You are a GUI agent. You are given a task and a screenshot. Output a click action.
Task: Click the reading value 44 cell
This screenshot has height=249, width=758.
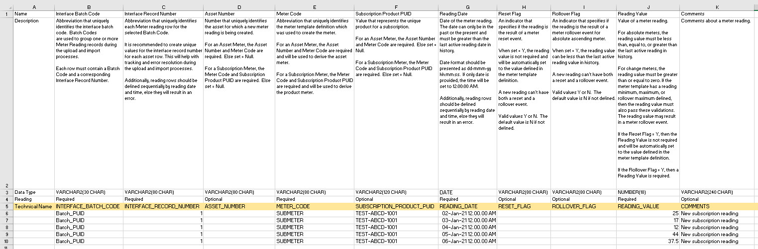(648, 234)
